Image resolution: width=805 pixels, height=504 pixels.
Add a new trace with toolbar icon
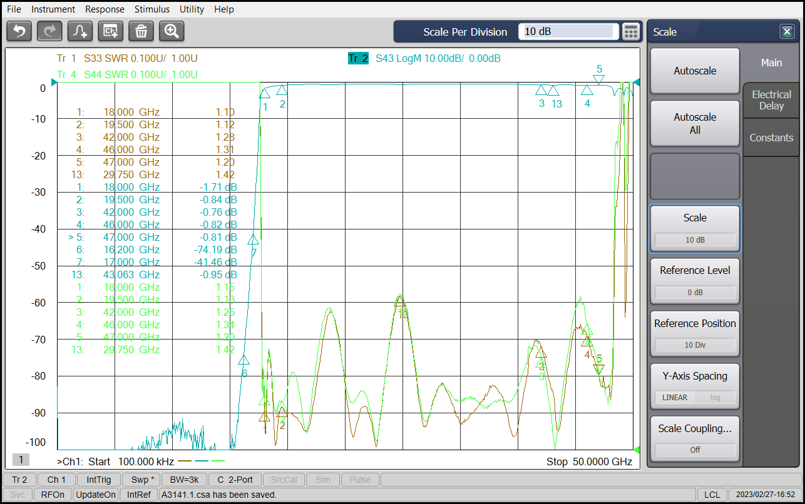80,31
